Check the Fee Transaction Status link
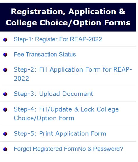The image size is (138, 162). click(x=45, y=55)
